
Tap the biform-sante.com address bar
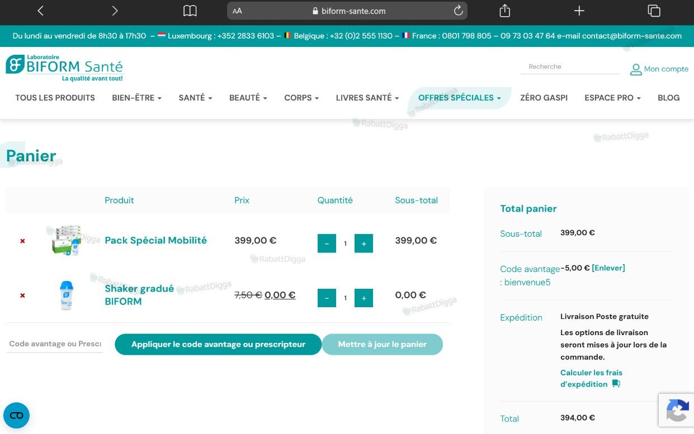[x=347, y=11]
